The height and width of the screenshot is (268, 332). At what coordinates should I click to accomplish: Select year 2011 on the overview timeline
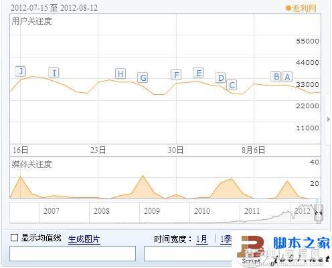[252, 211]
